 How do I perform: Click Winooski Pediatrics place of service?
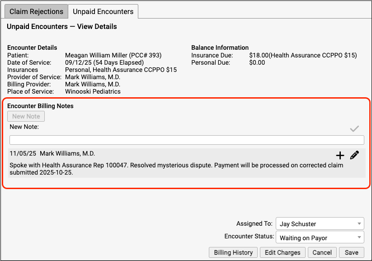[93, 91]
